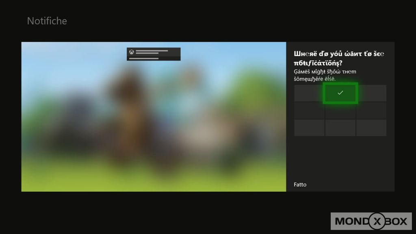Click the checkmark in the highlighted grid cell
416x234 pixels.
coord(340,93)
